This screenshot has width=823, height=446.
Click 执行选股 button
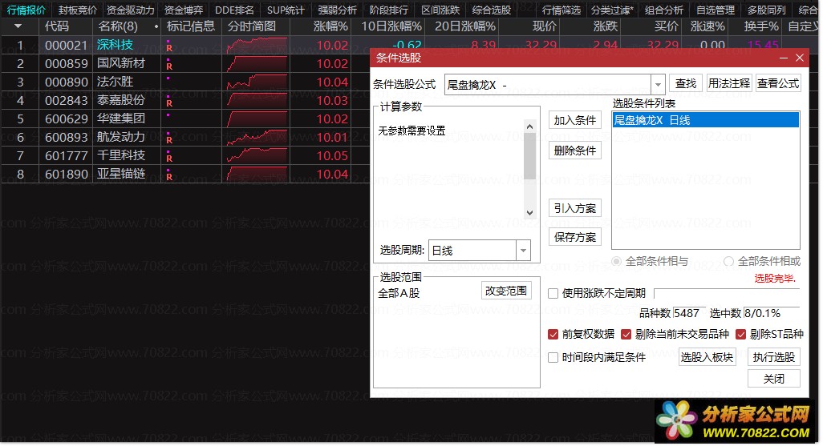773,357
